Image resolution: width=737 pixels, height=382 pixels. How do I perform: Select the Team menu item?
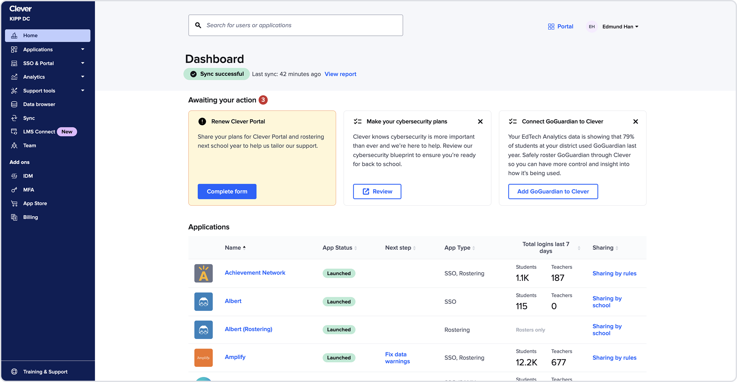pos(29,145)
